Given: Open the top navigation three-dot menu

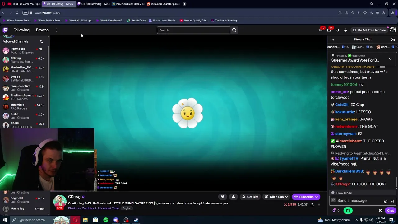Looking at the screenshot, I should (57, 30).
